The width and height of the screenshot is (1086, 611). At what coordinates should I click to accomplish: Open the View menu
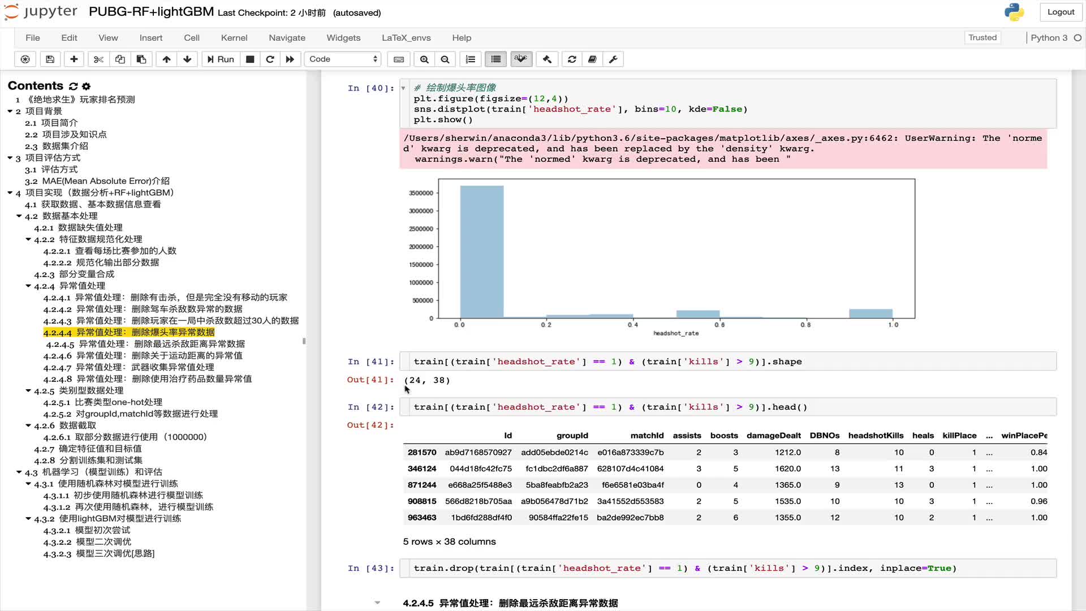(108, 37)
